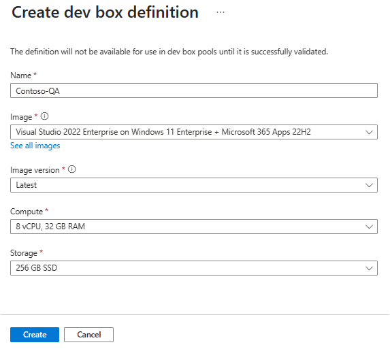Follow the See all images link
Viewport: 390px width, 349px height.
(35, 146)
